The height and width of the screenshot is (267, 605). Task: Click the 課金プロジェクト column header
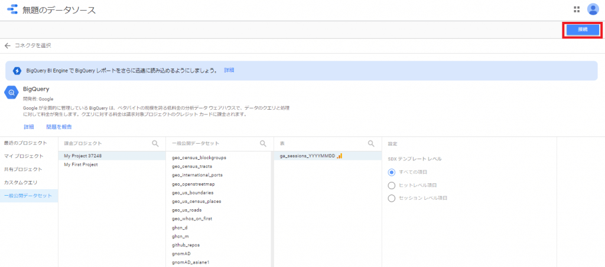coord(83,143)
